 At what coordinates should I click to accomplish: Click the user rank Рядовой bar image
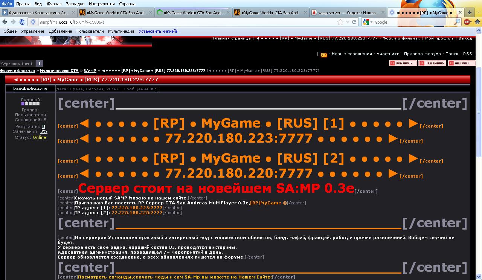30,104
